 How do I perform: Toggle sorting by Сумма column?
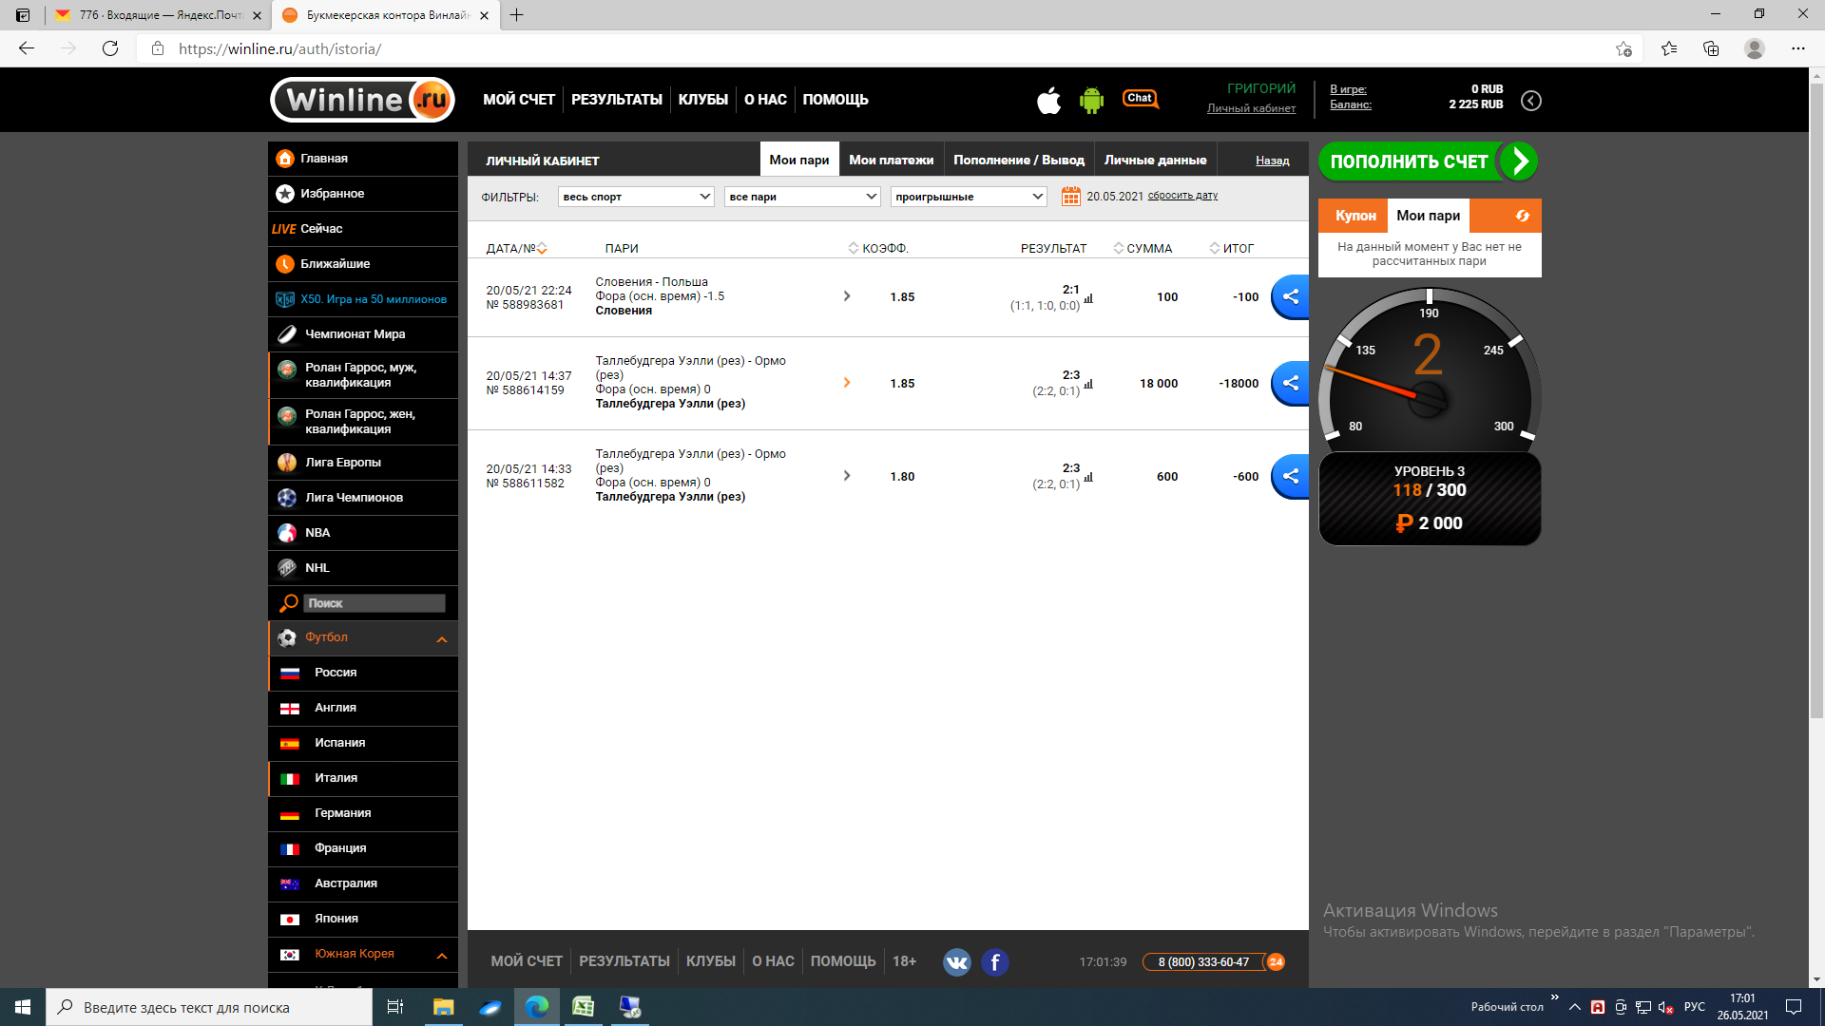coord(1143,249)
